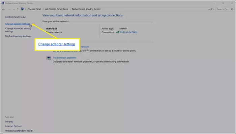
Task: Open the recent locations dropdown arrow
Action: pyautogui.click(x=14, y=9)
